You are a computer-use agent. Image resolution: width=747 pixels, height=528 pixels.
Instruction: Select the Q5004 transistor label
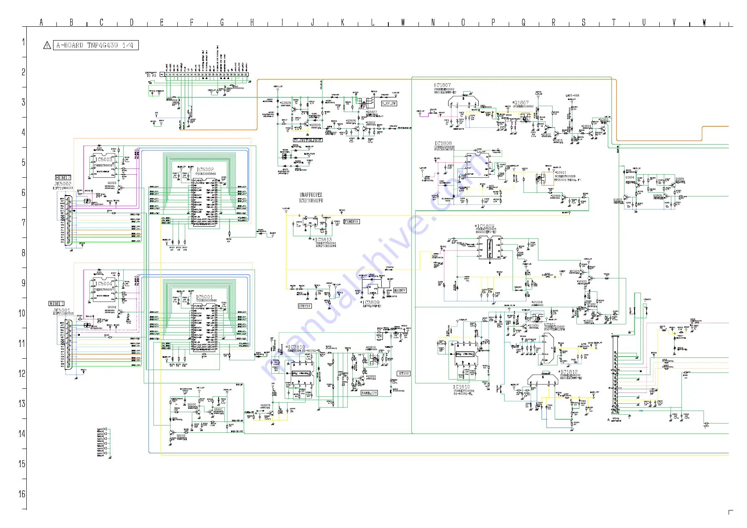click(112, 307)
